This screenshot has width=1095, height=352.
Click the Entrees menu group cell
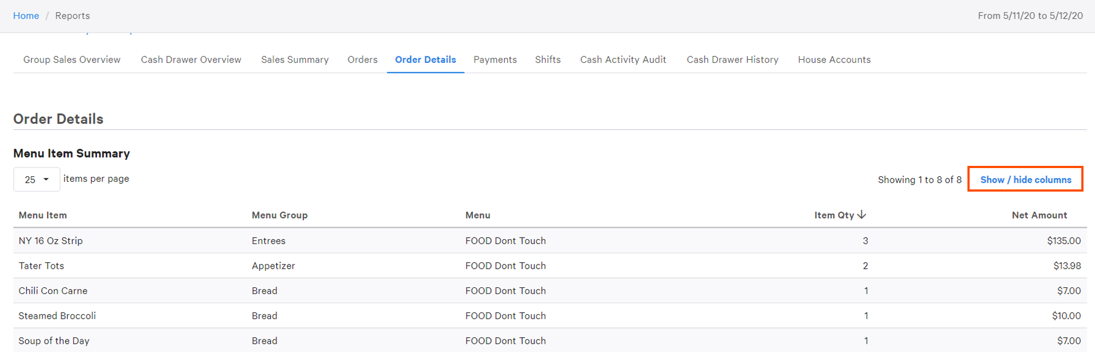click(x=269, y=241)
